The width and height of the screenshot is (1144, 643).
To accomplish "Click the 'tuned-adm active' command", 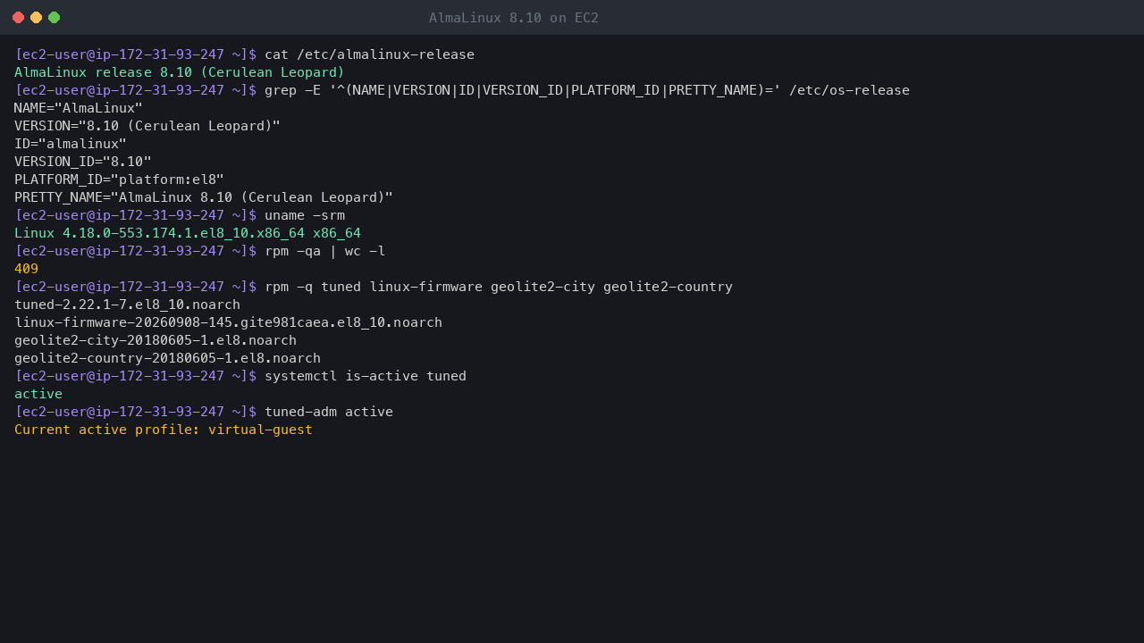I will [329, 412].
